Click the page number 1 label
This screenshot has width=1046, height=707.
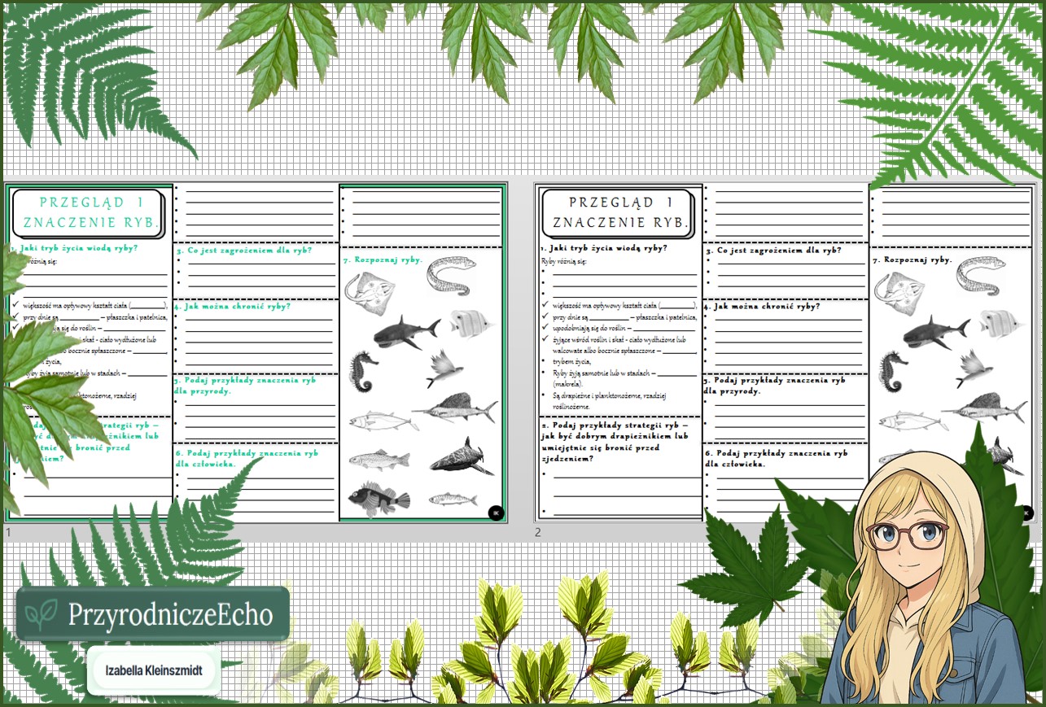pyautogui.click(x=8, y=532)
